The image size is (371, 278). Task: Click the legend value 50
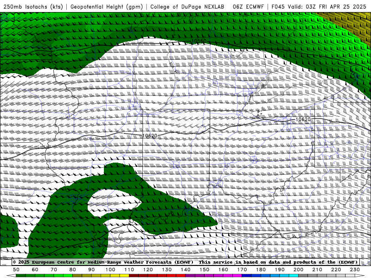click(16, 270)
